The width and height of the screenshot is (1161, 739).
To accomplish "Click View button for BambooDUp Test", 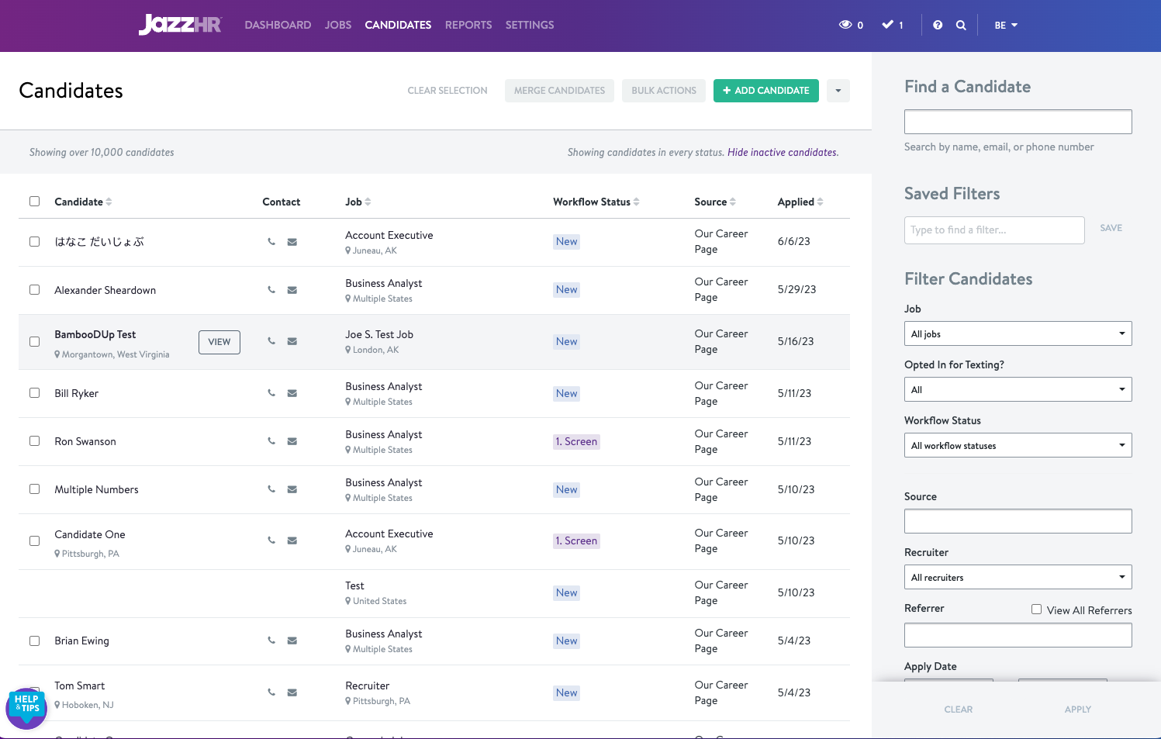I will [219, 342].
